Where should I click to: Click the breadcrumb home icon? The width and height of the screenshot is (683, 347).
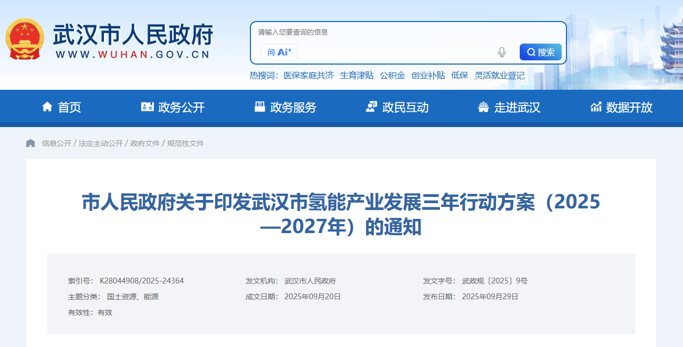(30, 143)
